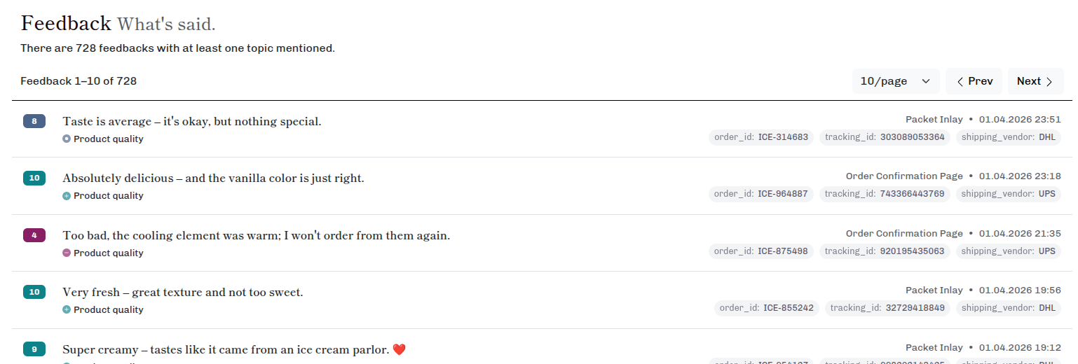The width and height of the screenshot is (1078, 364).
Task: Click the score 10 badge for vanilla feedback
Action: click(34, 178)
